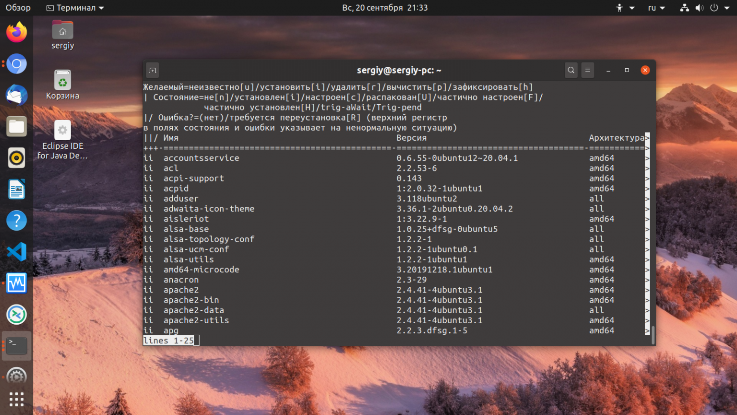Open the ru keyboard layout dropdown
Viewport: 737px width, 415px height.
click(655, 8)
